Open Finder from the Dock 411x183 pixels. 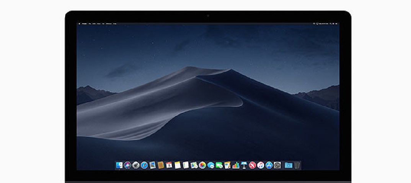click(119, 165)
